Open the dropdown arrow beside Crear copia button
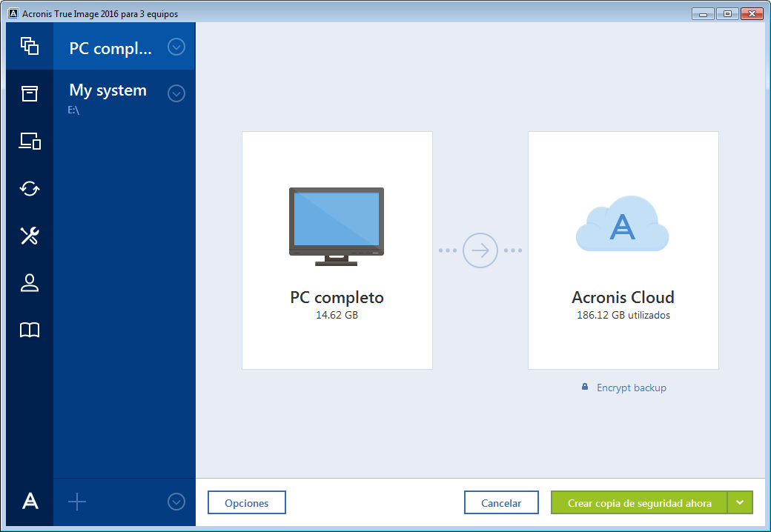 coord(740,502)
